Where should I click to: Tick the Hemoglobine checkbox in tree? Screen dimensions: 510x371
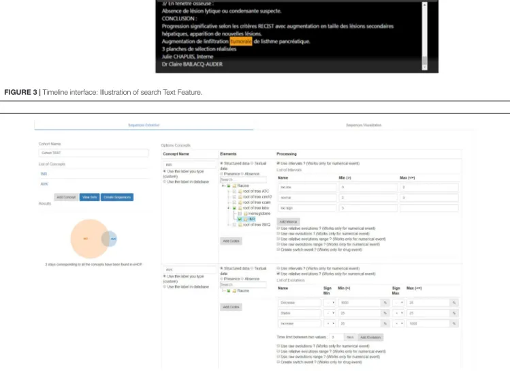[240, 213]
